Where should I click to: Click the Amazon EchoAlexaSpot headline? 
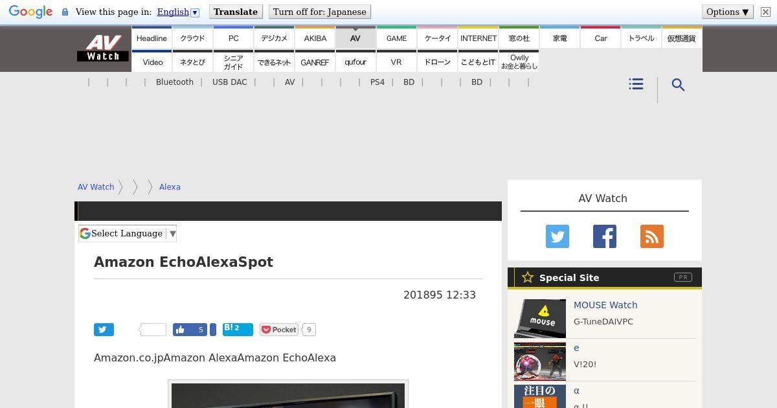click(183, 262)
